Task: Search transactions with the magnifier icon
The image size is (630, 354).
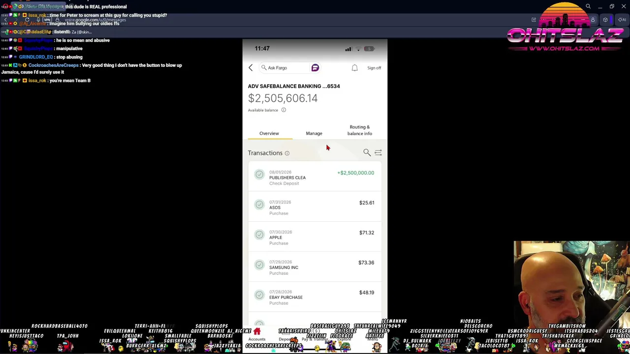Action: pyautogui.click(x=367, y=153)
